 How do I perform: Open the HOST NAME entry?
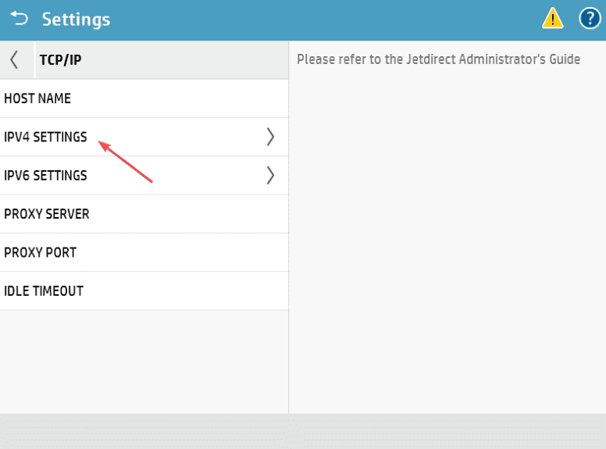[x=37, y=98]
